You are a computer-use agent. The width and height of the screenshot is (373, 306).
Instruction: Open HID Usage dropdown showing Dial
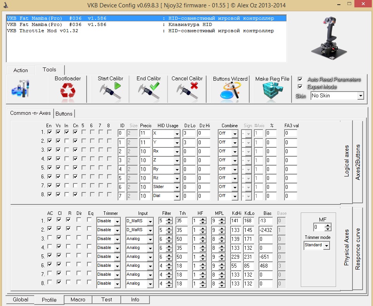(166, 196)
